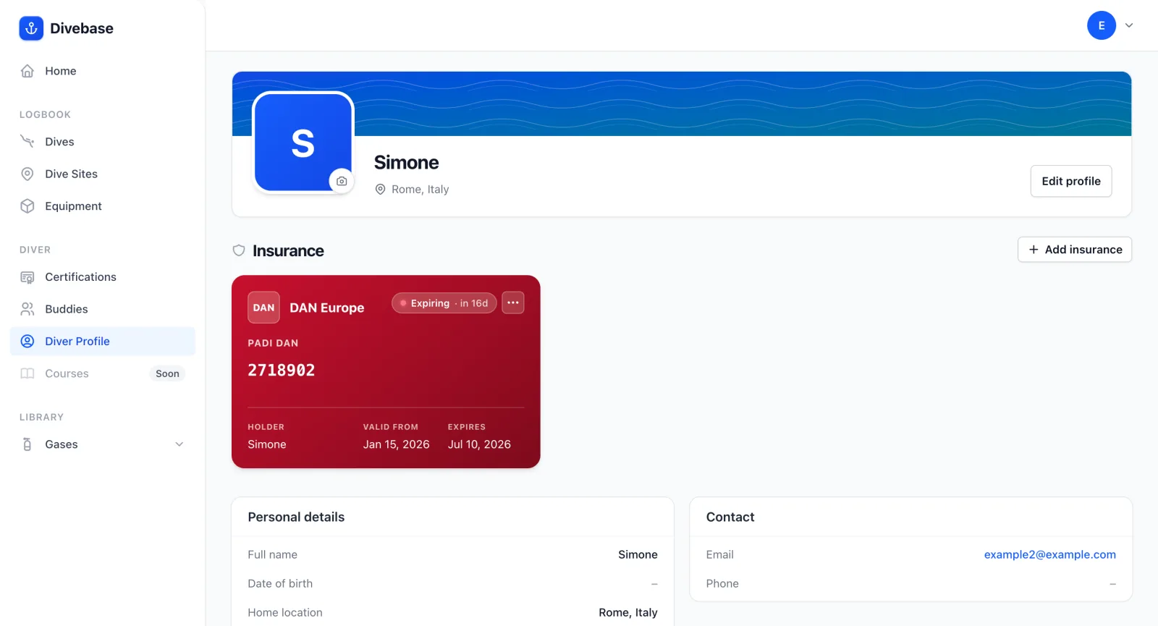Click the example2@example.com email link
Screen dimensions: 1158x626
tap(1049, 554)
